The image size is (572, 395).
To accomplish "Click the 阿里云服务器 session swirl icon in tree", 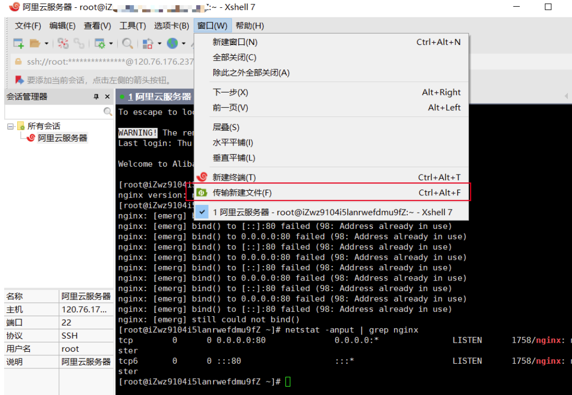I will [31, 138].
